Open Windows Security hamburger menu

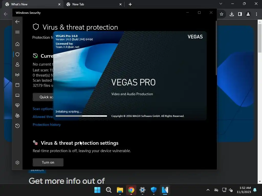coord(17,32)
